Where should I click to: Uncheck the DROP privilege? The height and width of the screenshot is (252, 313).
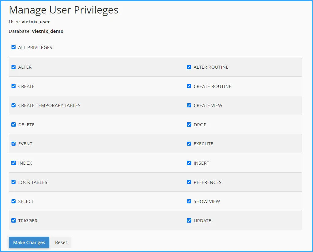pos(189,124)
